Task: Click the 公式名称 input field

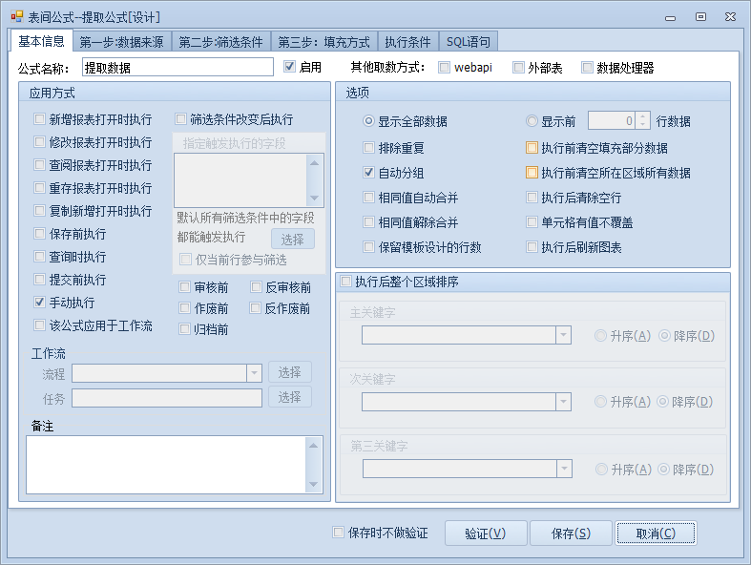Action: pos(177,68)
